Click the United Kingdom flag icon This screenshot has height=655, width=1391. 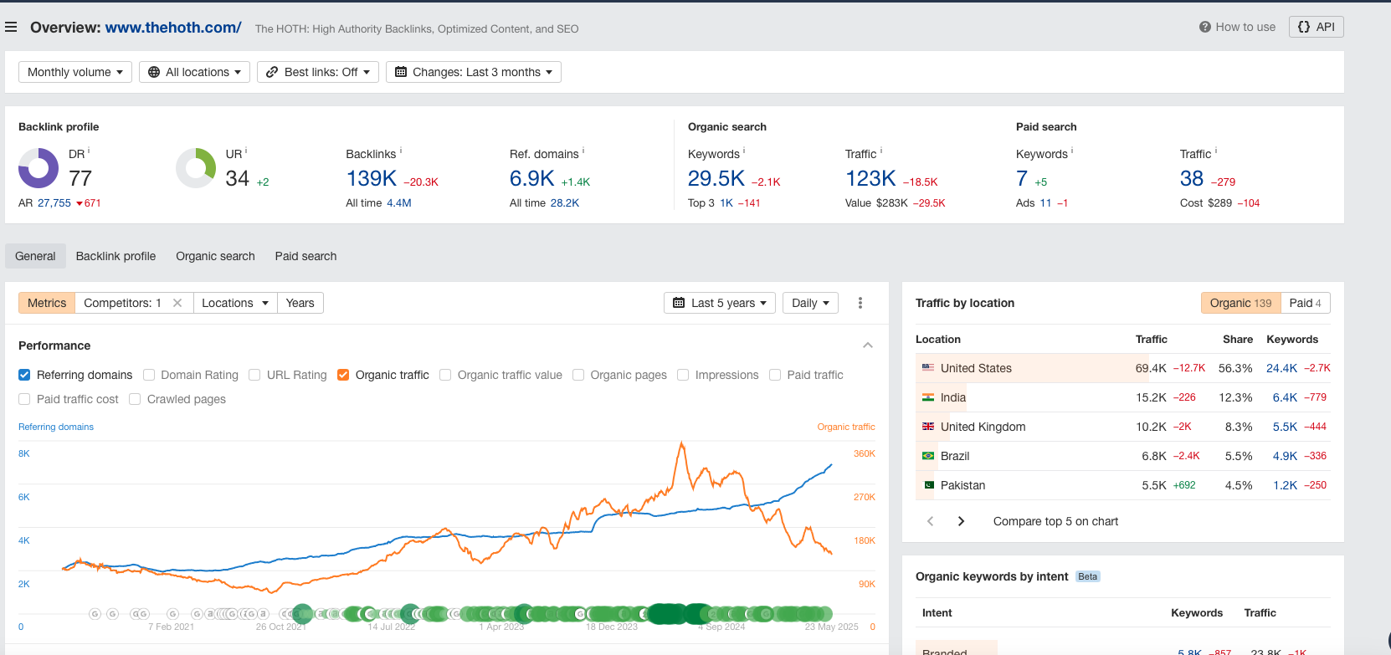point(928,427)
